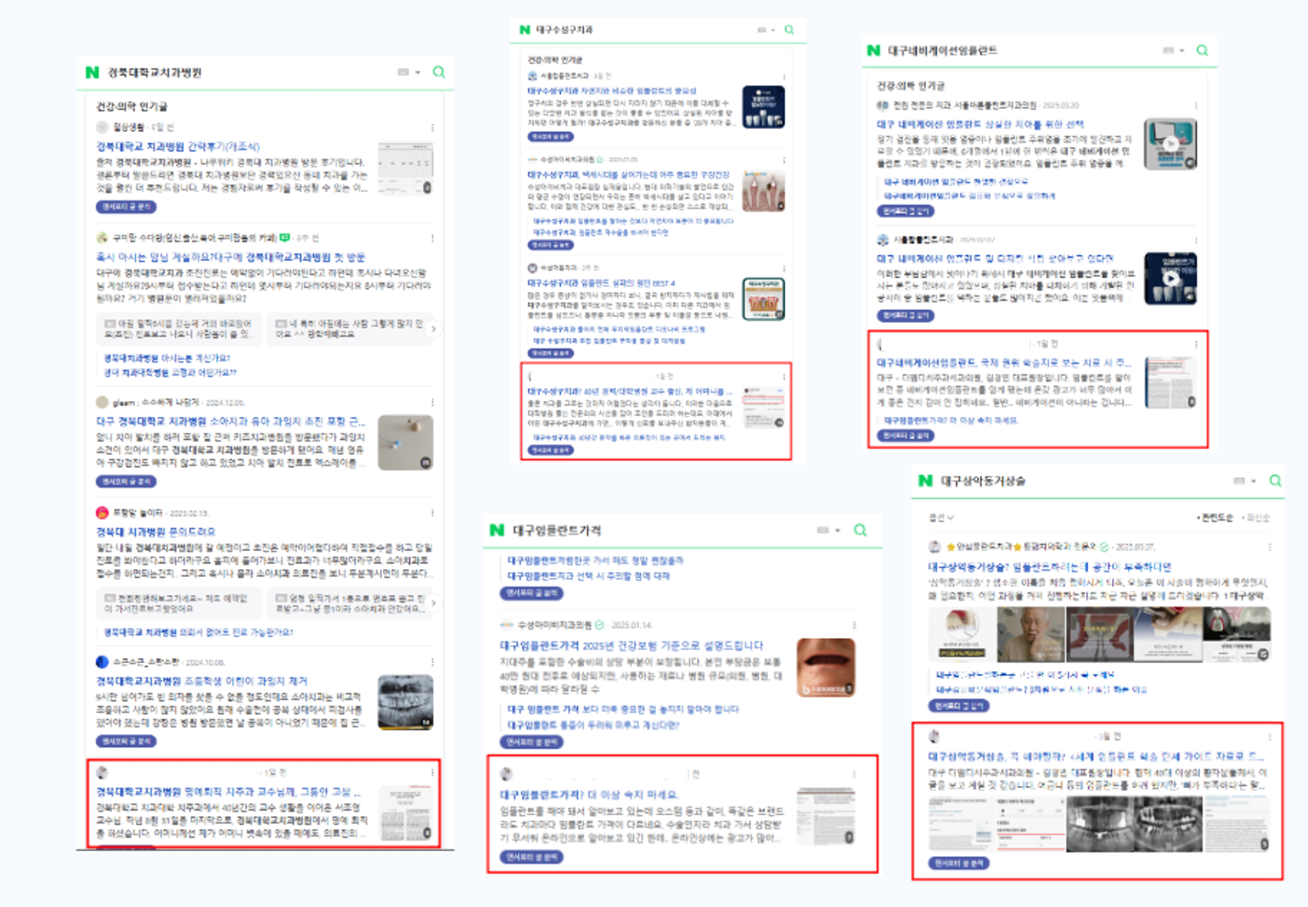Viewport: 1308px width, 907px height.
Task: Open the more-options dots on the 소아치과 유아 과잉치 post
Action: 432,402
